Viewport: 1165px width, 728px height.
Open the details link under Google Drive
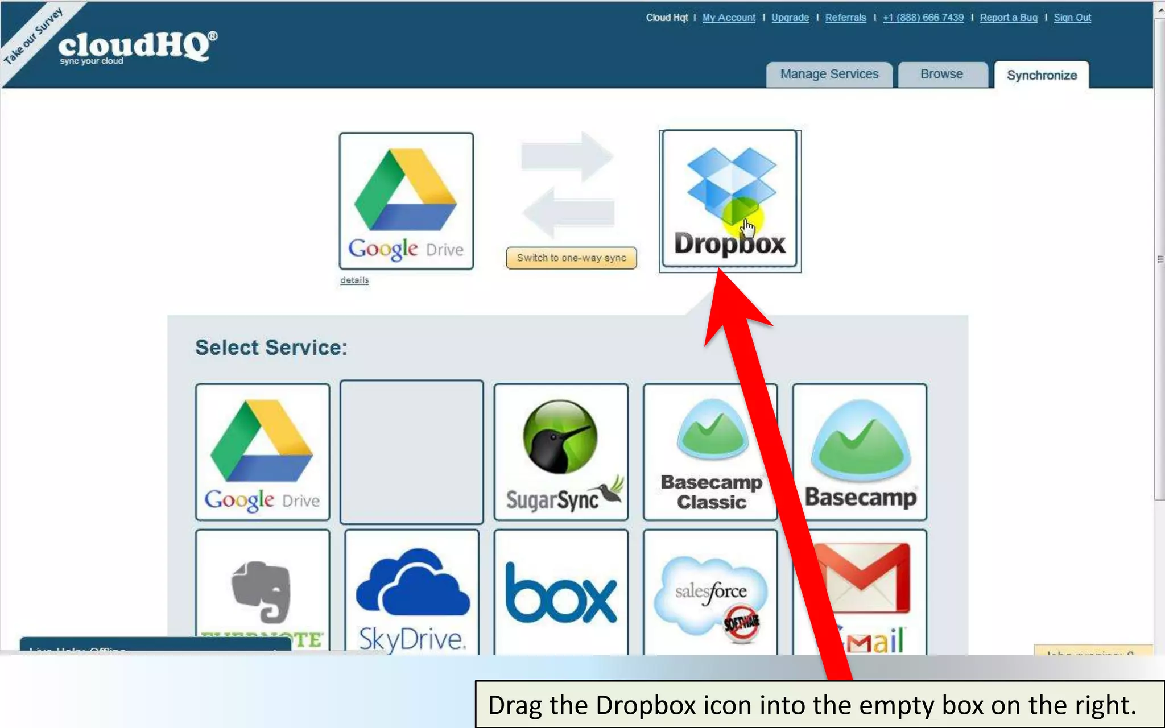354,280
